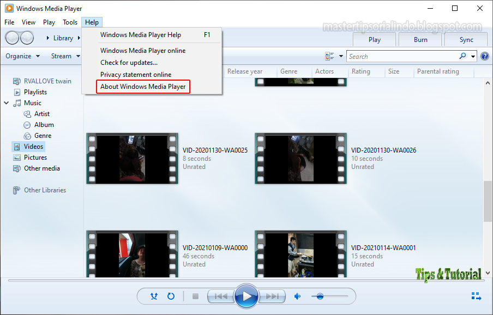
Task: Click the scrollbar up arrow
Action: coord(488,83)
